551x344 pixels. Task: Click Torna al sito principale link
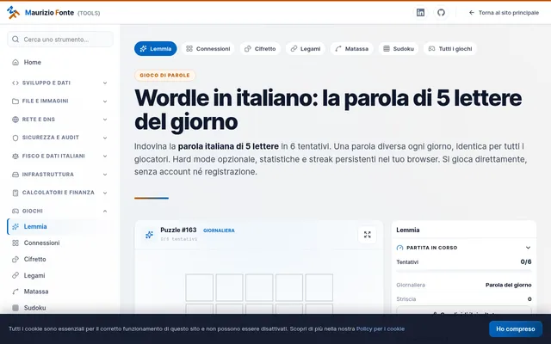504,13
